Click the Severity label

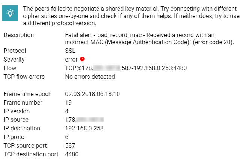(14, 60)
